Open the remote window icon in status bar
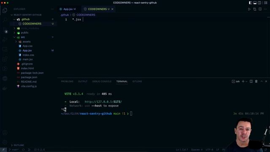270x152 pixels. [3, 150]
